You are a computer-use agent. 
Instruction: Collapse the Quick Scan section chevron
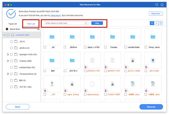click(x=38, y=29)
